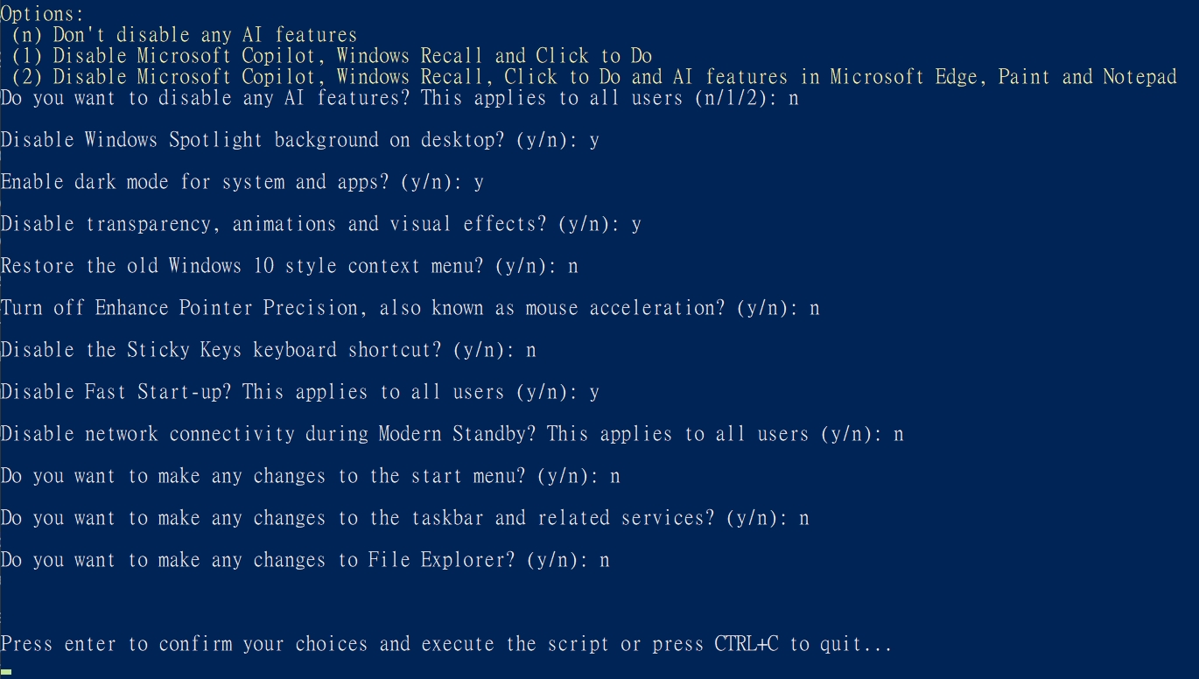Click option (2) mentioning Edge, Paint and Notepad
Image resolution: width=1199 pixels, height=679 pixels.
(x=593, y=77)
